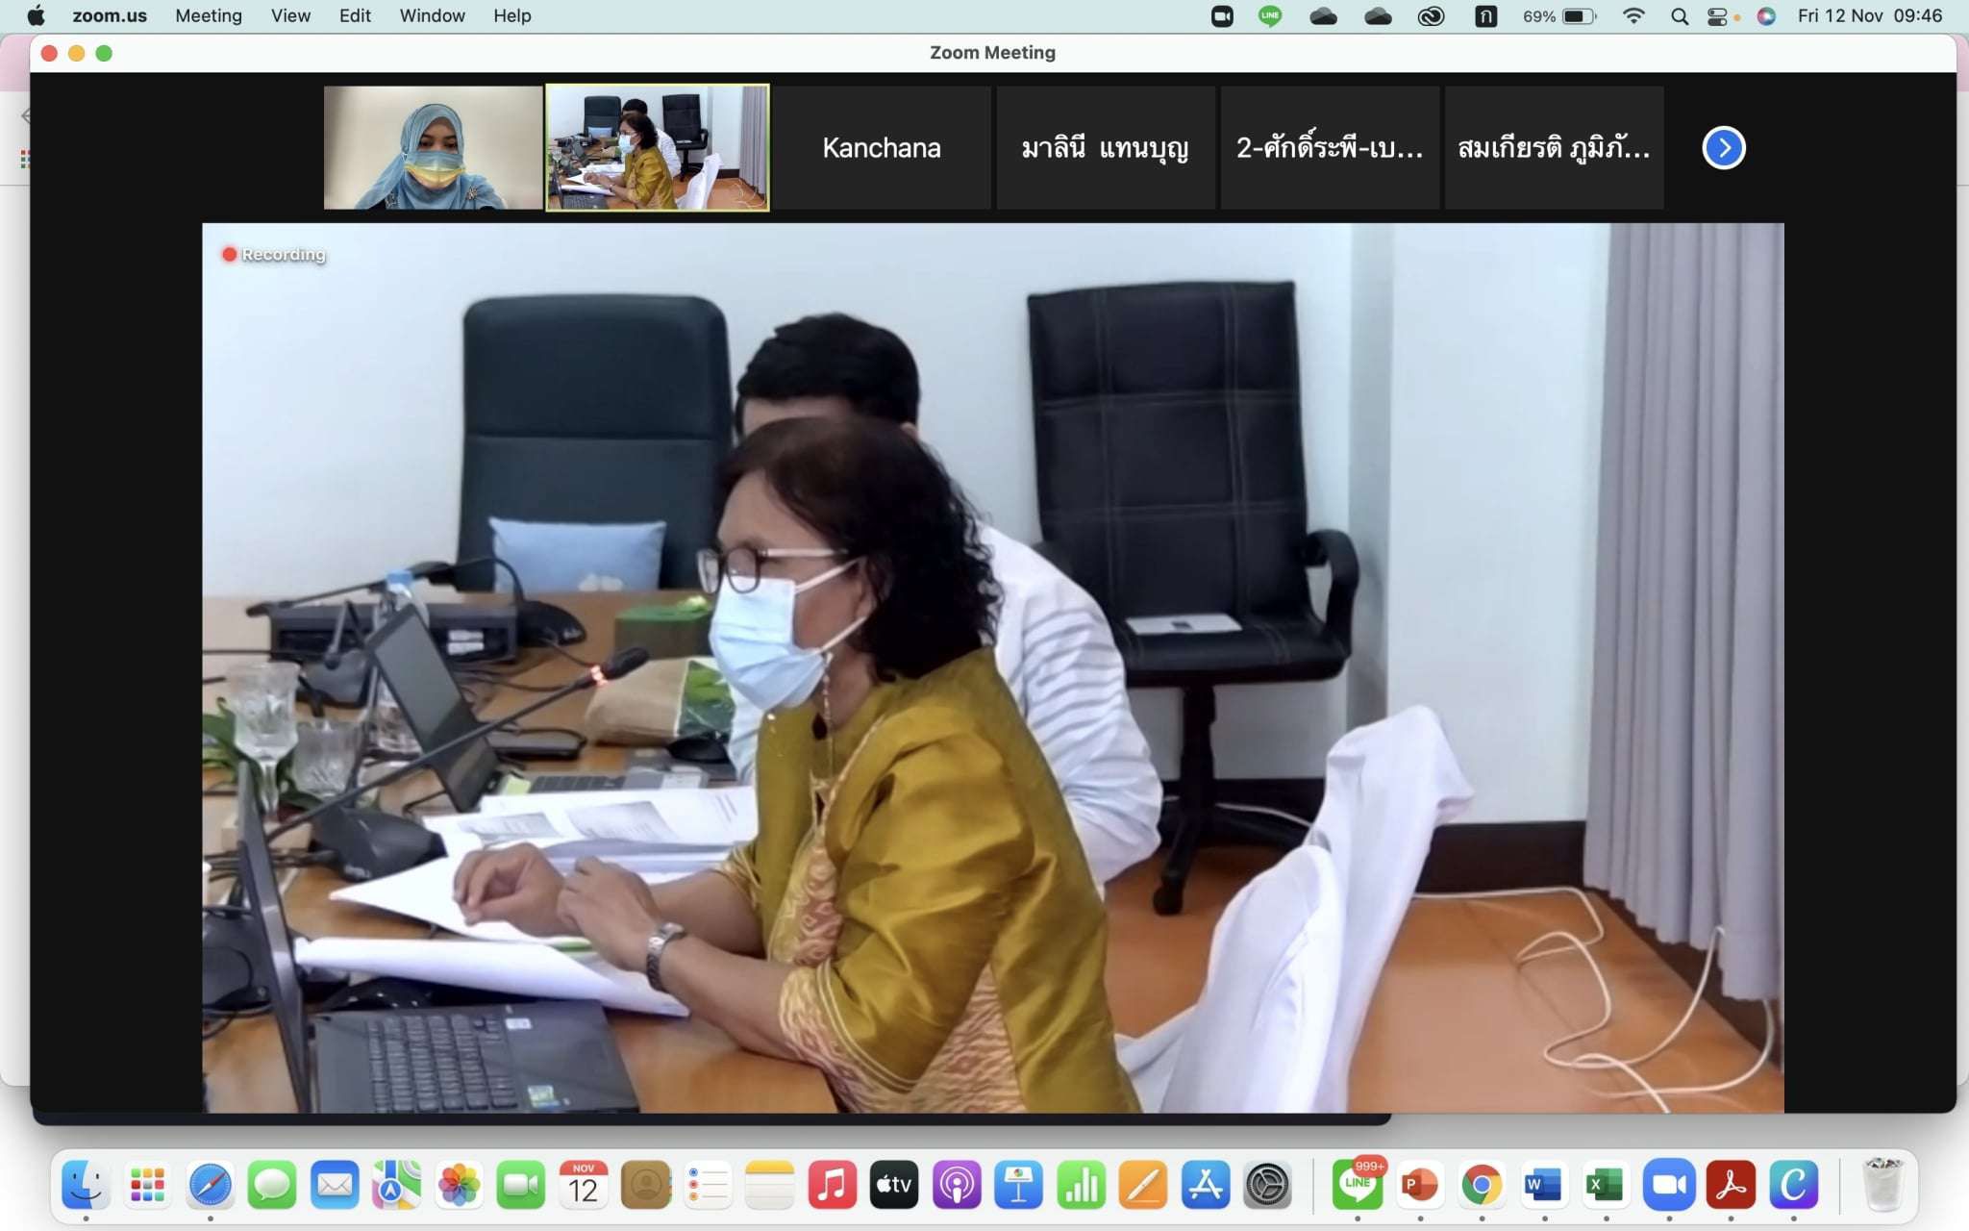The width and height of the screenshot is (1969, 1231).
Task: Select the Kanchana participant tile
Action: click(x=881, y=148)
